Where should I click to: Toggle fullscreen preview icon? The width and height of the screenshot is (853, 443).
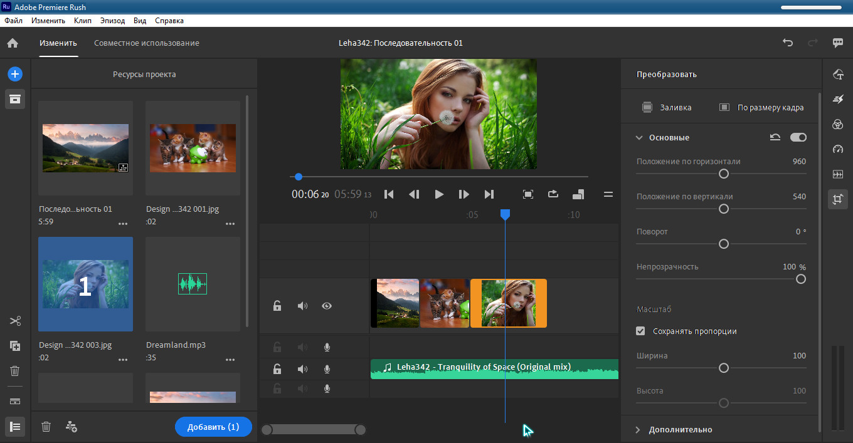(528, 194)
